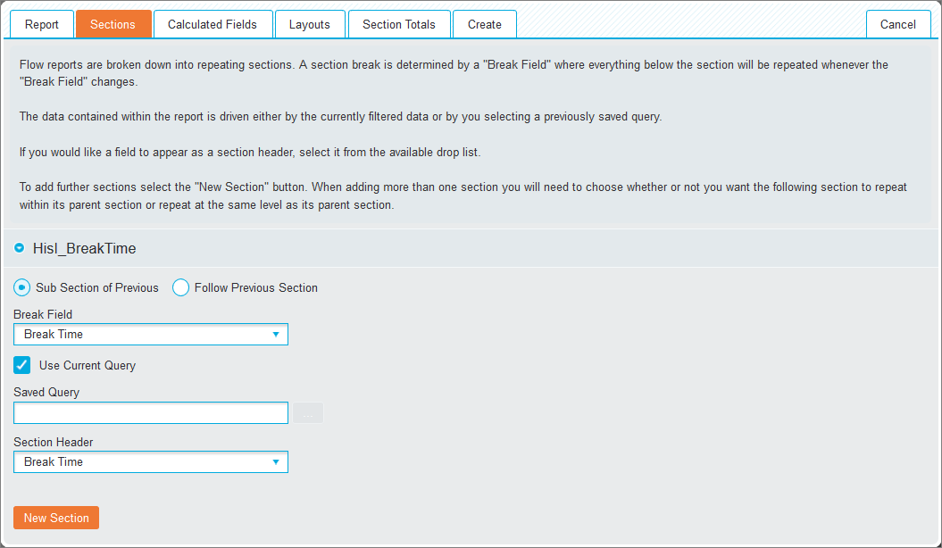Expand the Section Header dropdown list
This screenshot has height=548, width=942.
[x=151, y=461]
